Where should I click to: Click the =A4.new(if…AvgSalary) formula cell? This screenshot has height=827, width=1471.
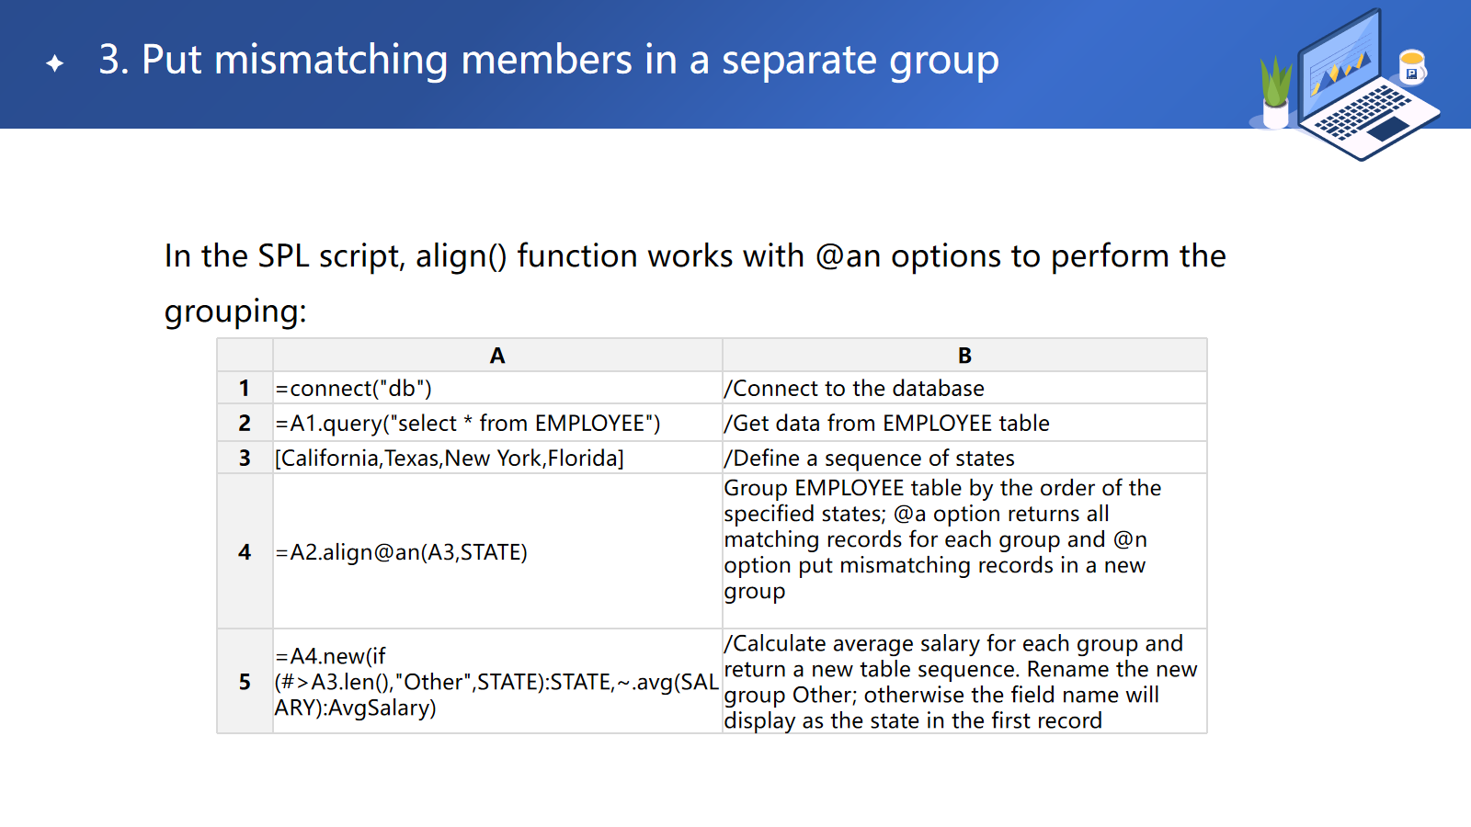(x=496, y=682)
